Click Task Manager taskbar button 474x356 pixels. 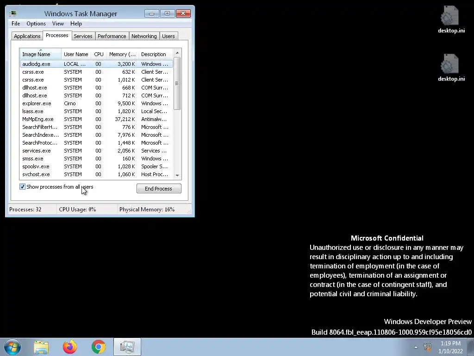tap(127, 347)
